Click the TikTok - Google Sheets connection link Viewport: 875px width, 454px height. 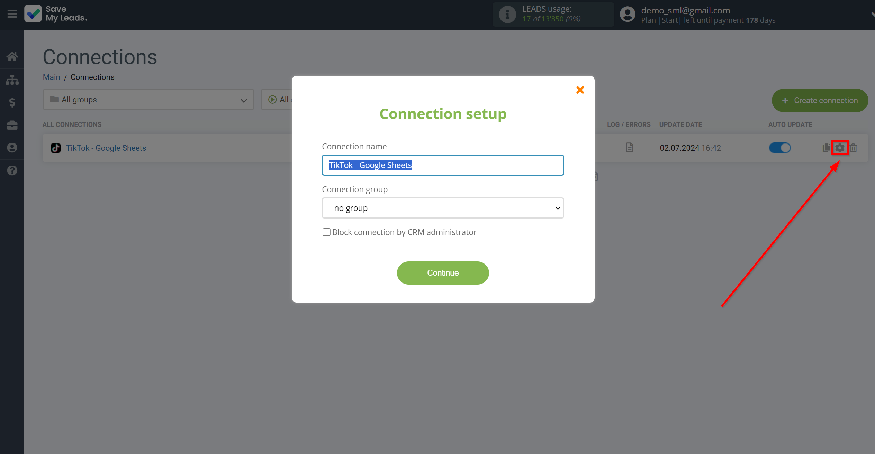pos(106,148)
